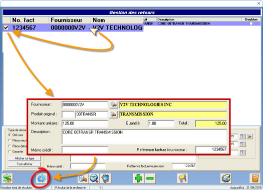This screenshot has height=190, width=263.
Task: Sort by the Fournisseur column header
Action: (x=70, y=20)
